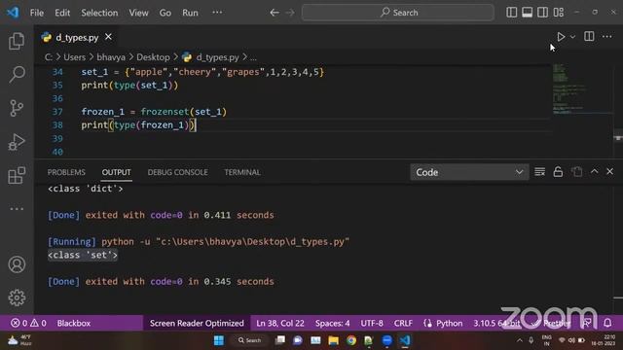This screenshot has width=623, height=350.
Task: Expand the breadcrumb ellipsis symbol list
Action: [253, 57]
